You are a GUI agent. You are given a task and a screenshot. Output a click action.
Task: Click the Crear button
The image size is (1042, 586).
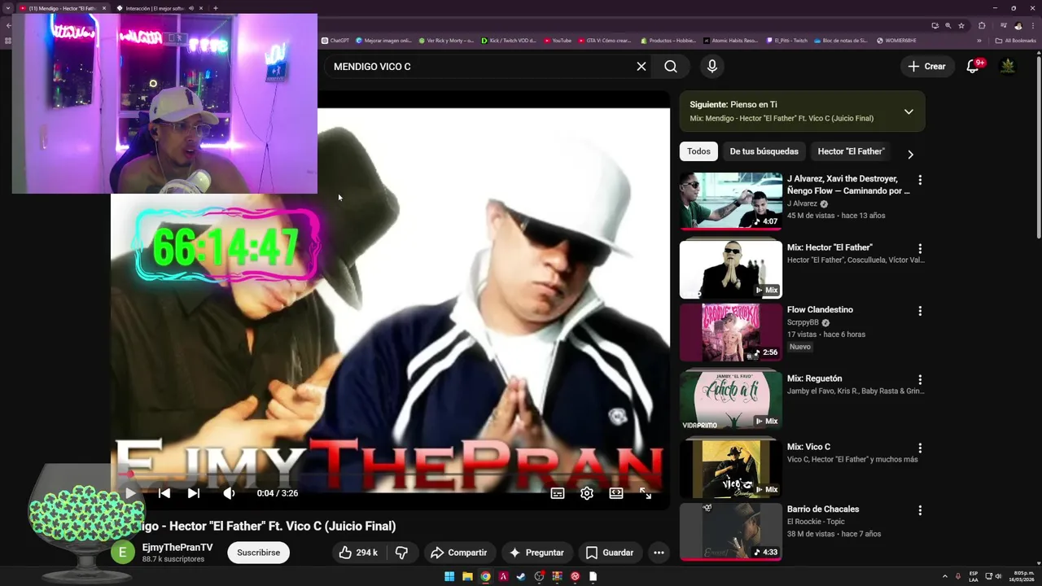(927, 67)
